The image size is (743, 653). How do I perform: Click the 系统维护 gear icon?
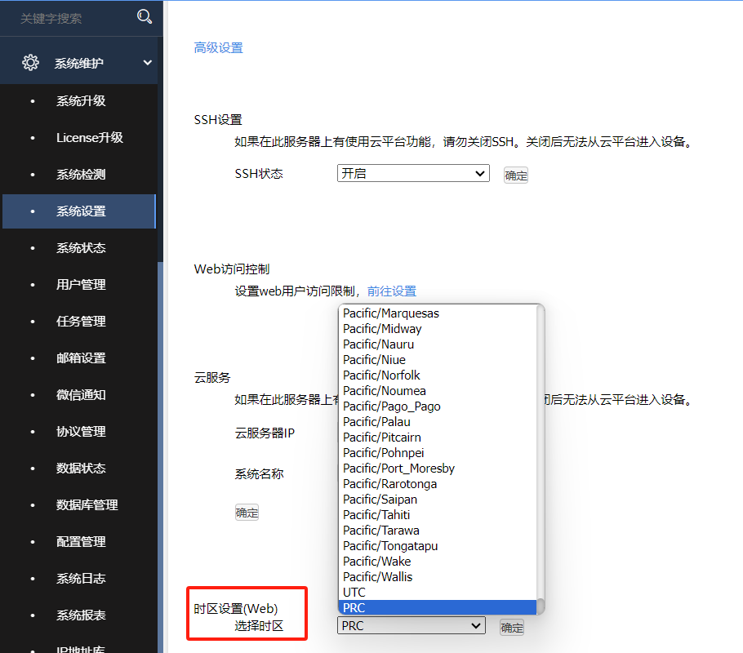click(30, 61)
